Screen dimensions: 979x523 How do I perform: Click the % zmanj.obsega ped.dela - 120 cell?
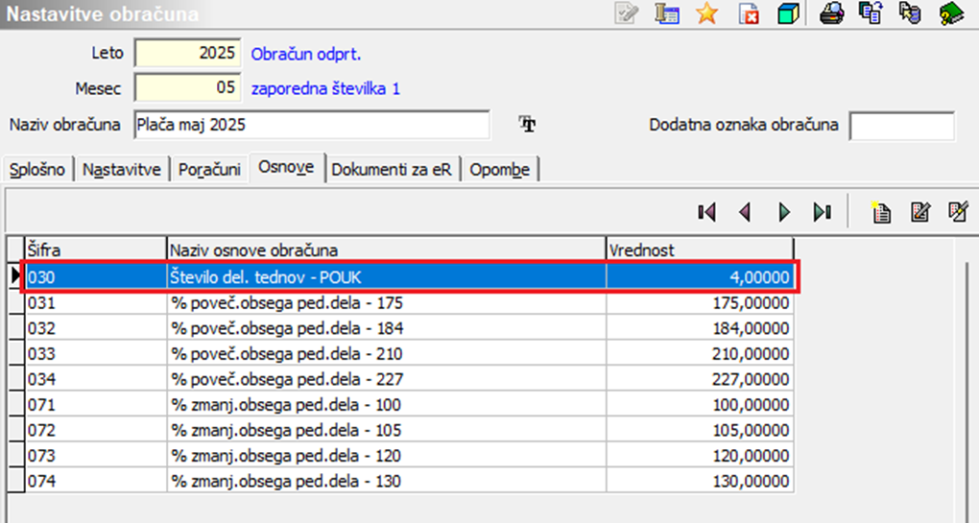click(387, 456)
